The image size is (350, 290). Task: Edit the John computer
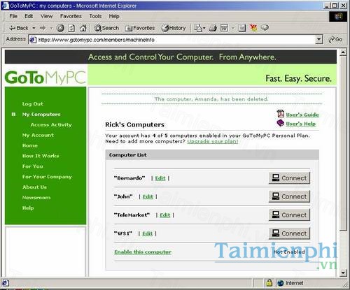[148, 196]
